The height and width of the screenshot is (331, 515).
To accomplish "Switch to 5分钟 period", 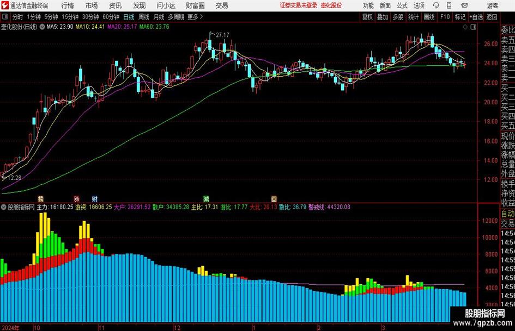I will tap(51, 17).
